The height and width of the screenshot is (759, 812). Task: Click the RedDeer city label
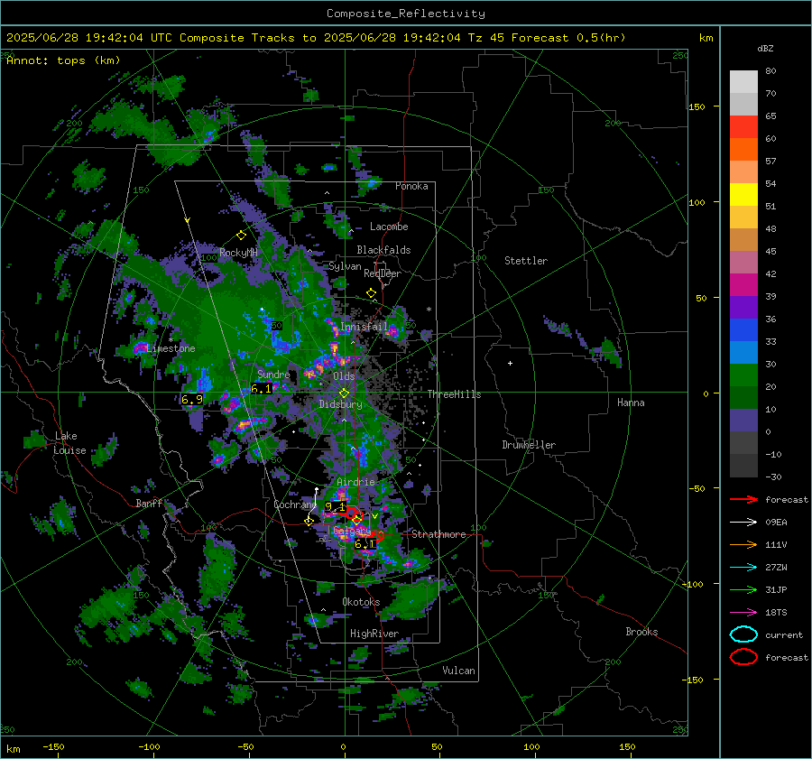tap(383, 273)
